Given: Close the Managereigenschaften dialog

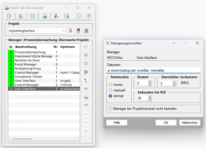Looking at the screenshot, I should pyautogui.click(x=197, y=43).
